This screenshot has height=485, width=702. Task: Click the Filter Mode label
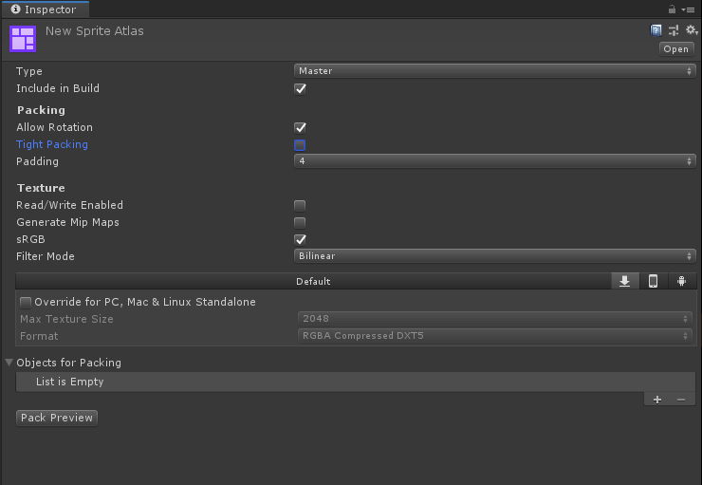46,256
